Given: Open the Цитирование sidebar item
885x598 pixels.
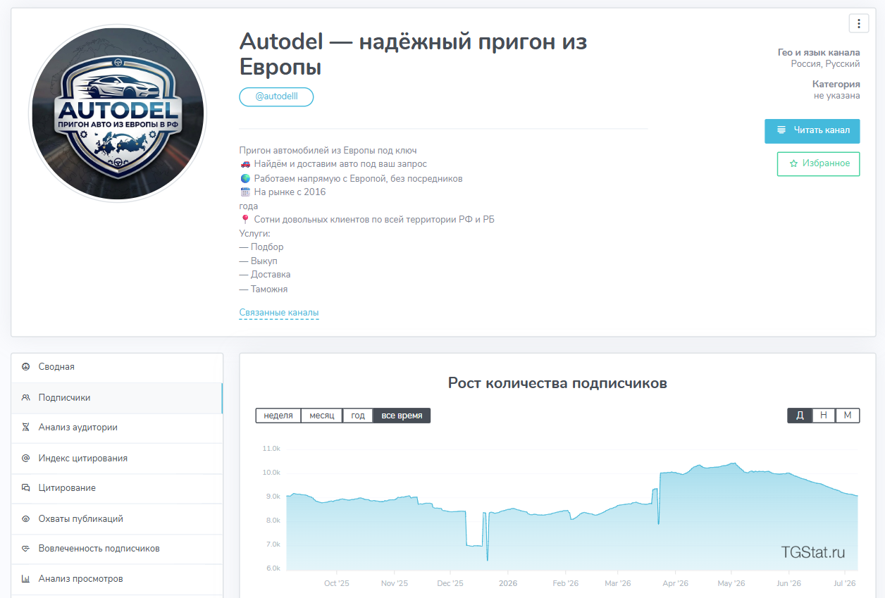Looking at the screenshot, I should pos(117,488).
